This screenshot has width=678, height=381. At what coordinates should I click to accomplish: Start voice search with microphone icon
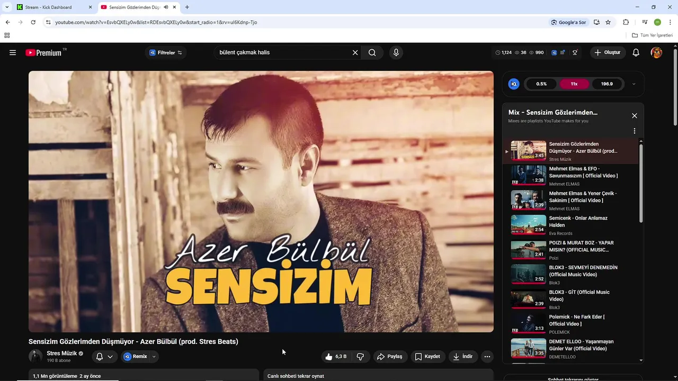click(396, 52)
